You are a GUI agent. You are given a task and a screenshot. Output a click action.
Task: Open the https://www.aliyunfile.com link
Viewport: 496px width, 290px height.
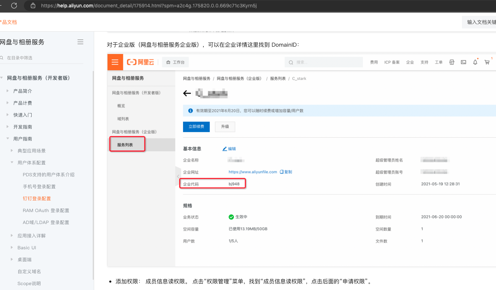coord(253,172)
